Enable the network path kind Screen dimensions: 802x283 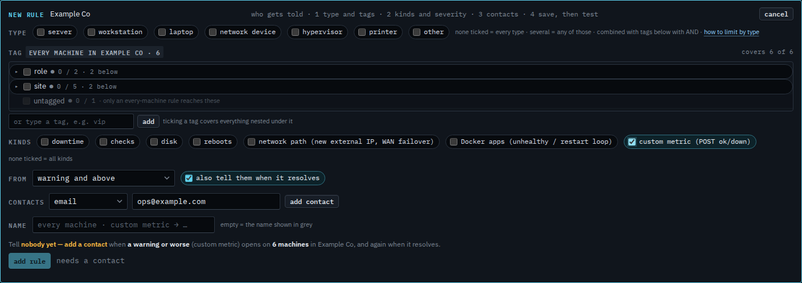point(251,142)
